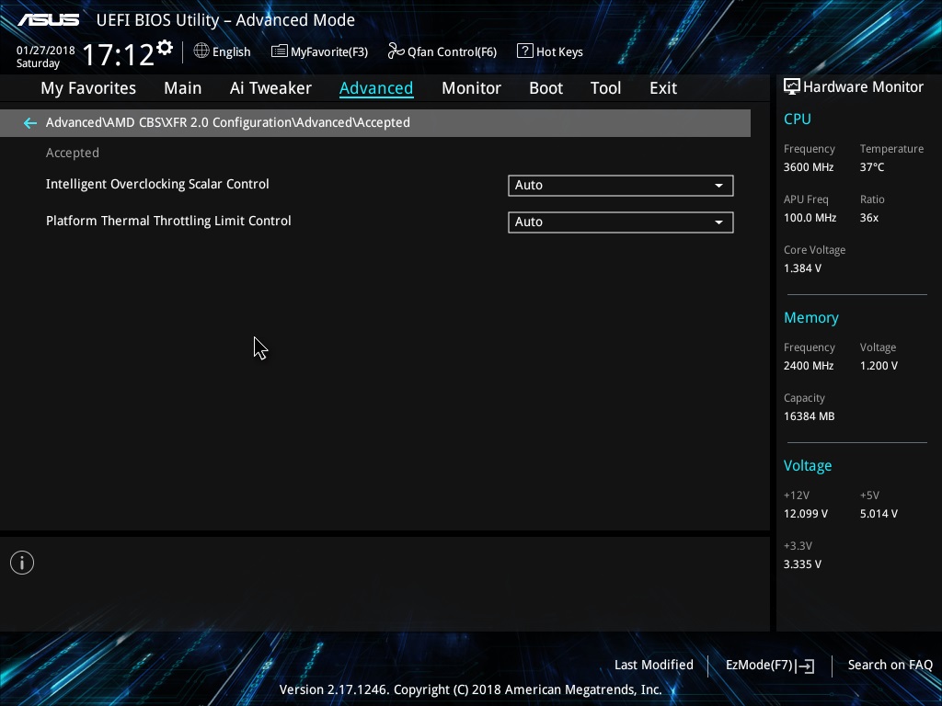This screenshot has width=942, height=706.
Task: Change language via English button
Action: coord(223,51)
